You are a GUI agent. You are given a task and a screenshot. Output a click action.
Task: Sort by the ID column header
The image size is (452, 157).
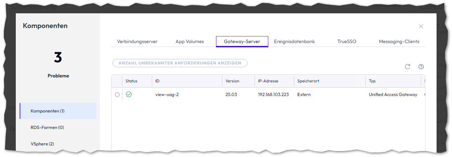157,81
